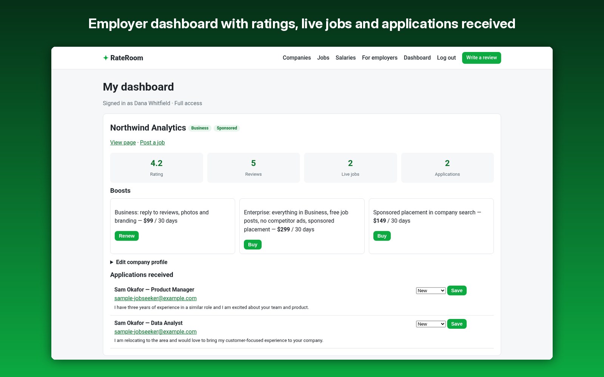Click the Sponsored badge
This screenshot has height=377, width=604.
click(227, 128)
